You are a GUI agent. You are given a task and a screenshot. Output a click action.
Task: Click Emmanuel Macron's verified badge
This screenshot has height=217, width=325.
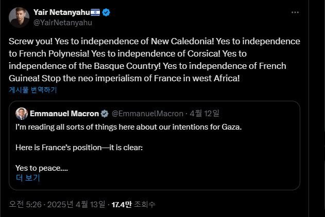click(x=104, y=113)
